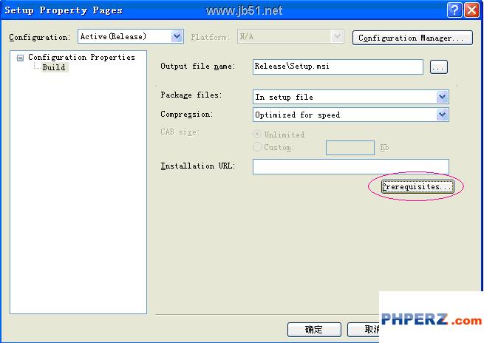This screenshot has height=343, width=484.
Task: Click the Setup Property Pages title bar
Action: (222, 10)
